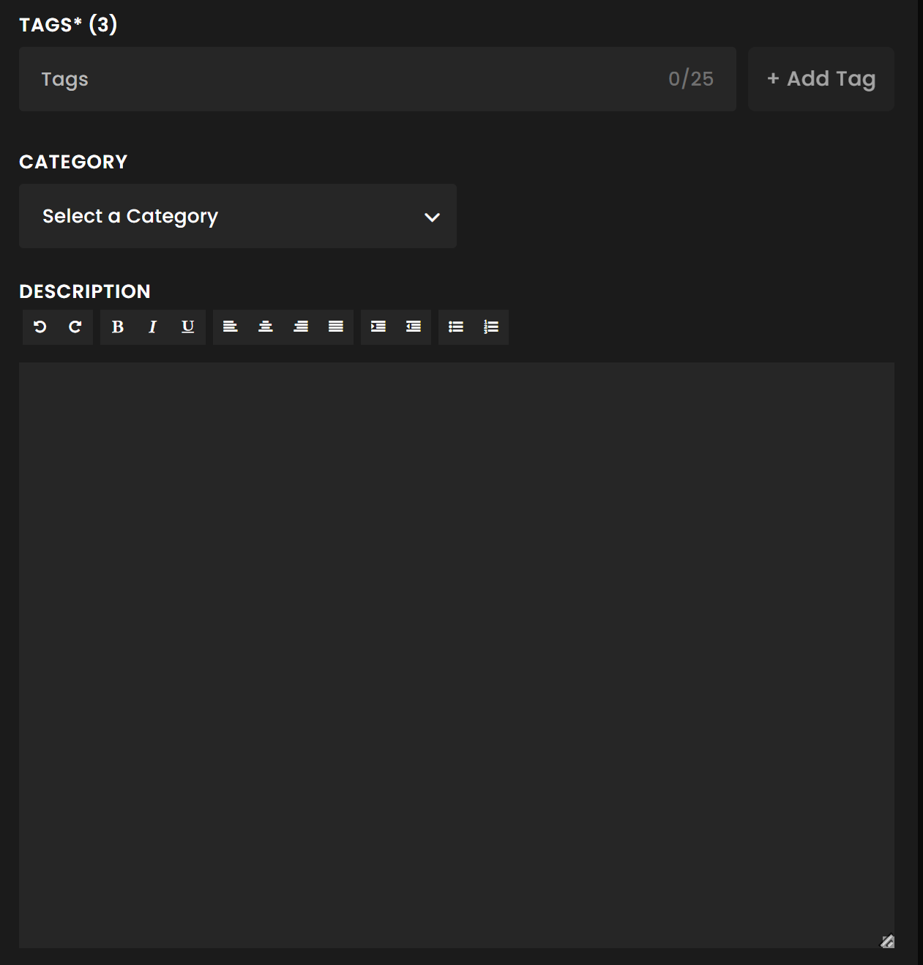This screenshot has width=923, height=965.
Task: Toggle Bold text formatting
Action: click(x=117, y=327)
